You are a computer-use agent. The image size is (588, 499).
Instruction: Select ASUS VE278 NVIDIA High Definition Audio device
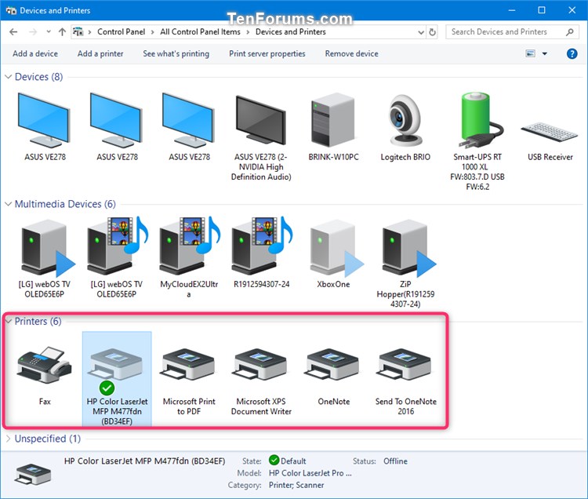click(x=260, y=120)
